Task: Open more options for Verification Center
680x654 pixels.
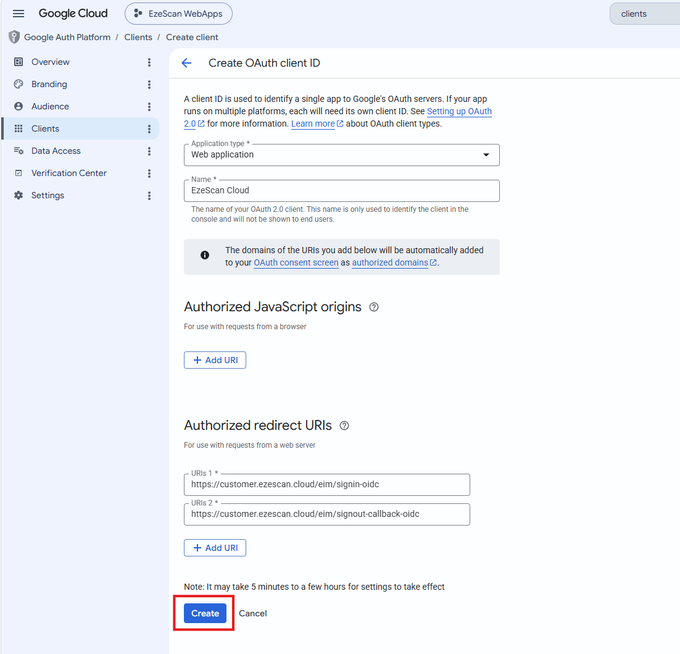Action: (149, 174)
